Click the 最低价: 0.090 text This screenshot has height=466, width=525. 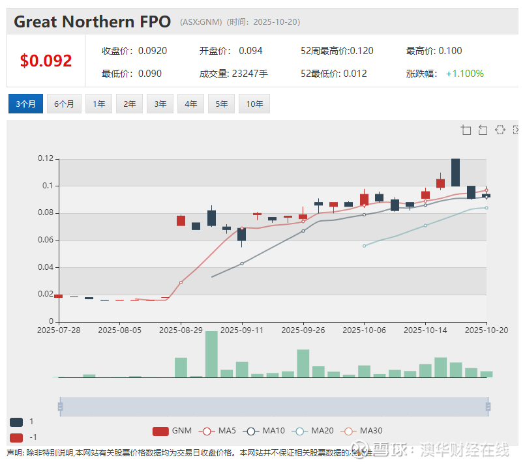point(132,74)
